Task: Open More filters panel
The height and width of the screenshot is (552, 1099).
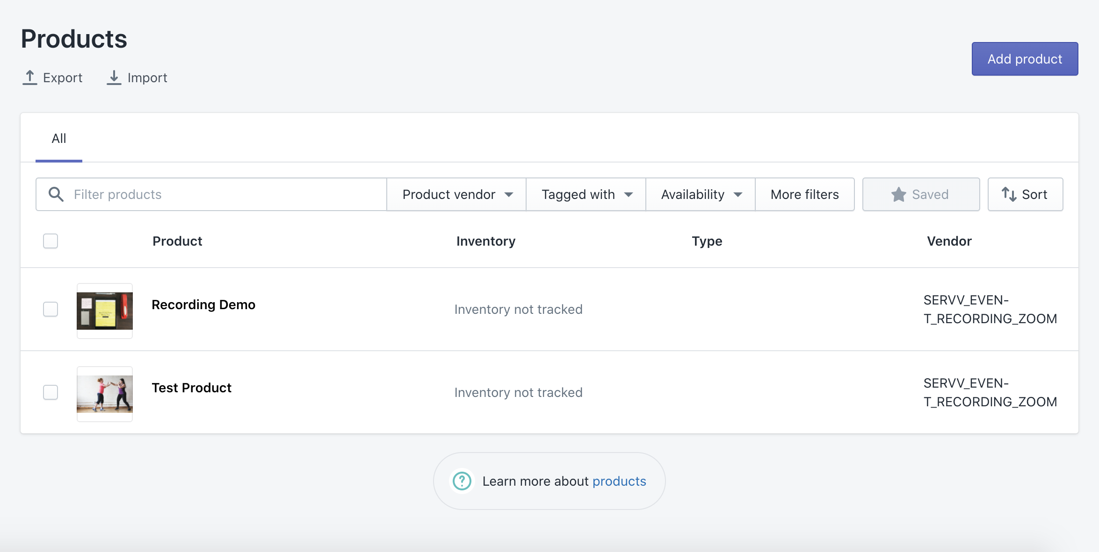Action: tap(804, 194)
